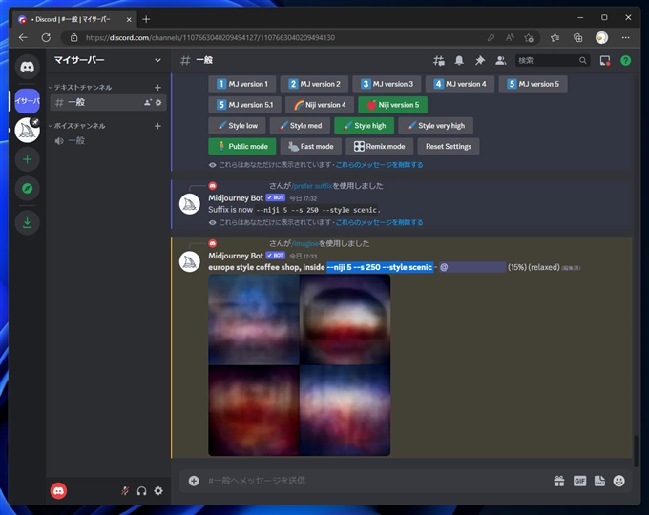Click the notification bell icon
The width and height of the screenshot is (649, 515).
pos(459,61)
